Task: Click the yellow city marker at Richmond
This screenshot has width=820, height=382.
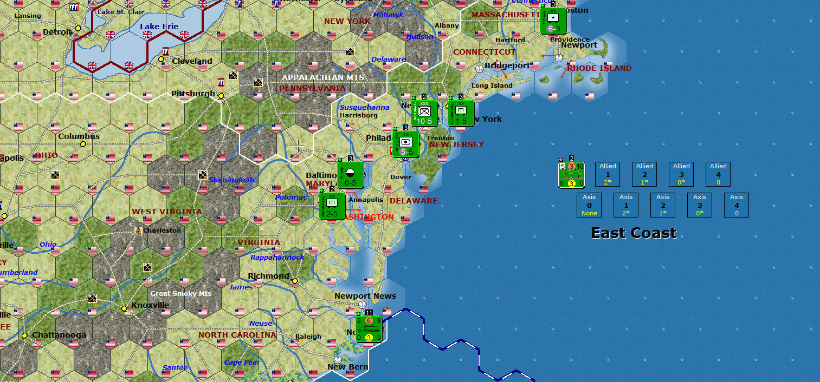Action: (294, 281)
